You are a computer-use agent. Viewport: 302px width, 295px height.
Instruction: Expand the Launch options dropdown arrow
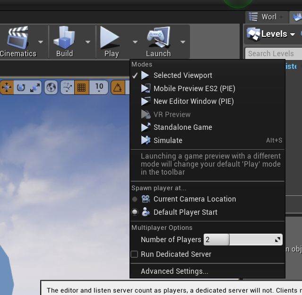tap(183, 42)
